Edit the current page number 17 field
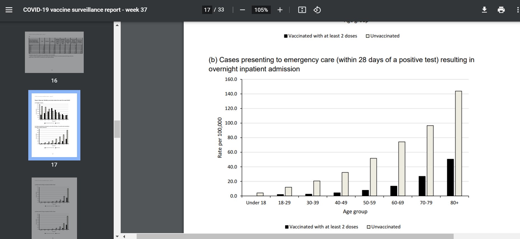The image size is (520, 239). pyautogui.click(x=207, y=10)
